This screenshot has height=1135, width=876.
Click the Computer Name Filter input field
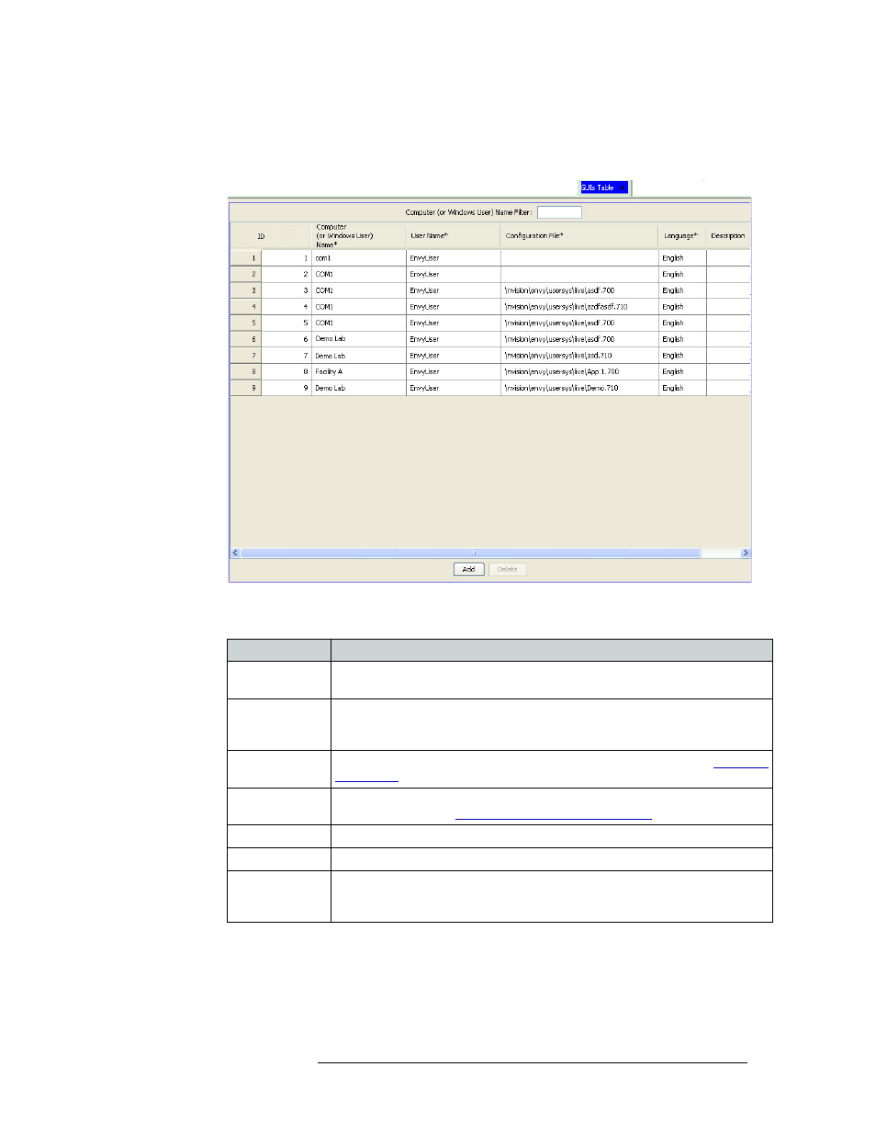pyautogui.click(x=559, y=212)
